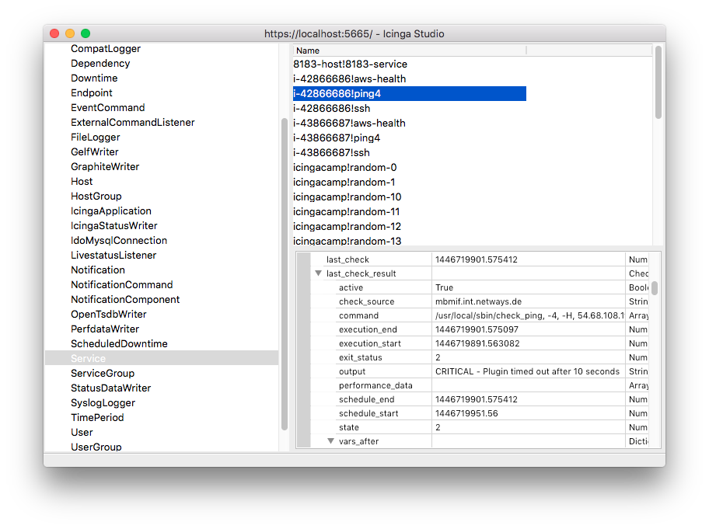Click the schedule_end property name
Screen dimensions: 709x529
pos(367,399)
